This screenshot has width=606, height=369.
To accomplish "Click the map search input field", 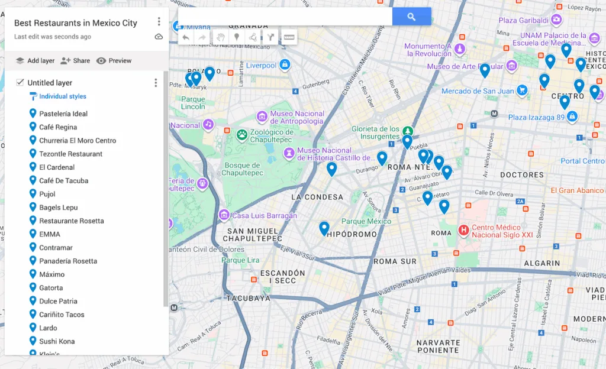I will pos(285,17).
